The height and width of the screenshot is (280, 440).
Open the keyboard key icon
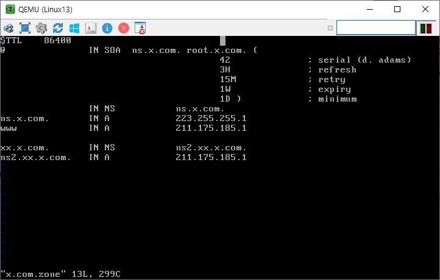click(x=91, y=28)
